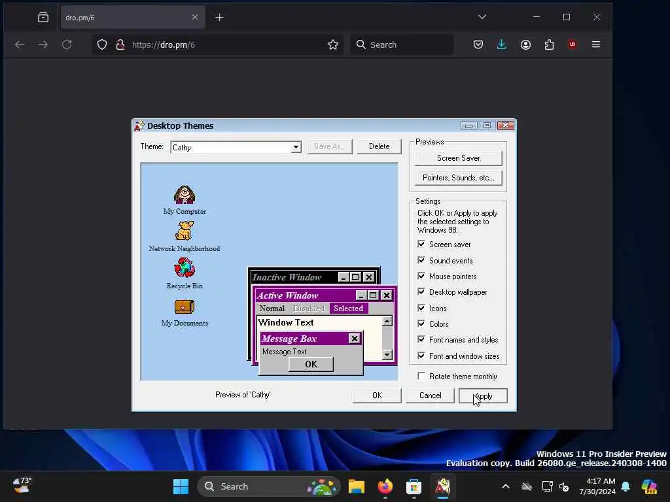This screenshot has width=670, height=502.
Task: Open the clock and date panel
Action: (597, 486)
